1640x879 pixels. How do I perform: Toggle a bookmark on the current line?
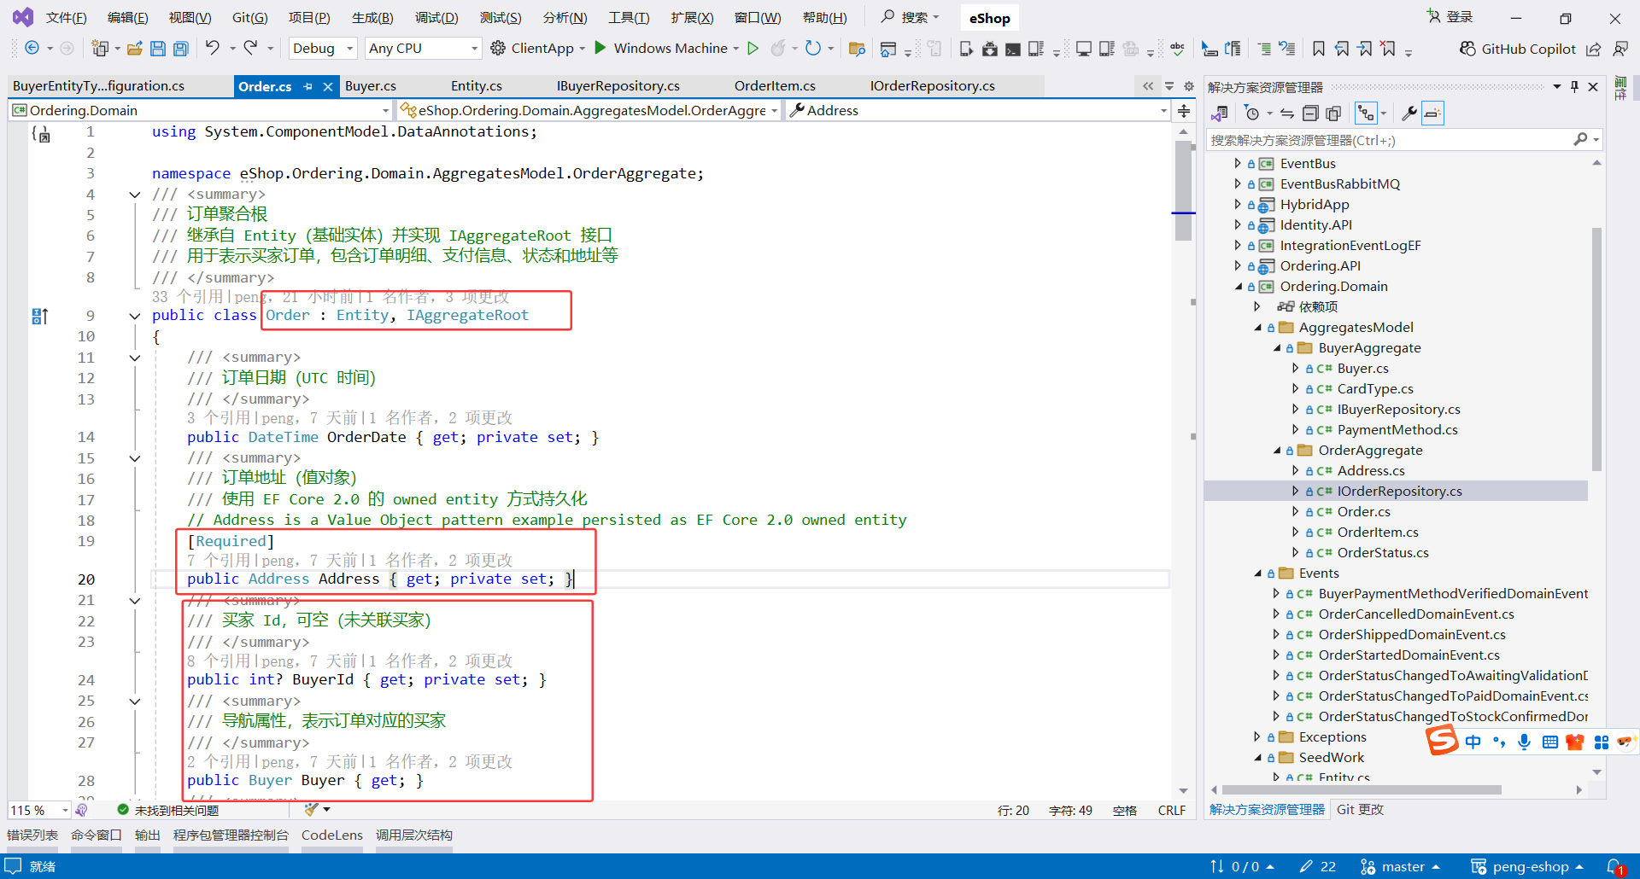tap(1319, 49)
